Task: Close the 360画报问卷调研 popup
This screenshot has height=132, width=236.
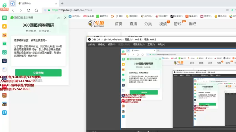Action: [65, 18]
